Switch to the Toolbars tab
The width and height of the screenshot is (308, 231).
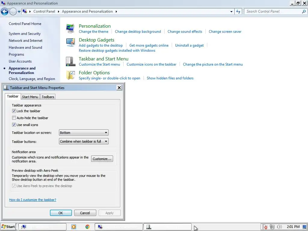[x=48, y=97]
